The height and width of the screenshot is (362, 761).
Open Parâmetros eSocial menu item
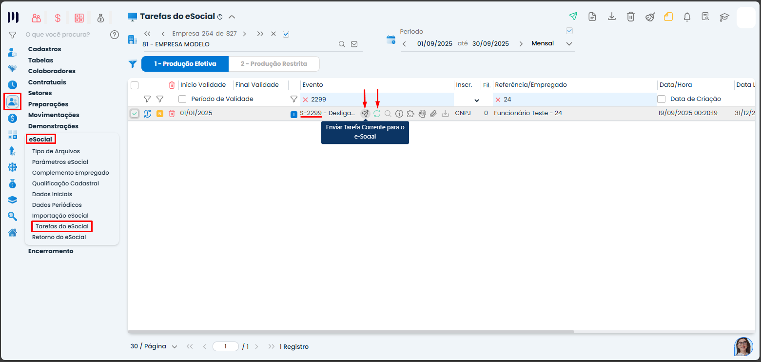60,162
